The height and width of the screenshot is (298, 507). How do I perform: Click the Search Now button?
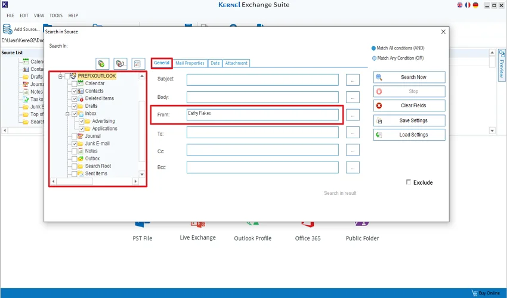coord(409,77)
